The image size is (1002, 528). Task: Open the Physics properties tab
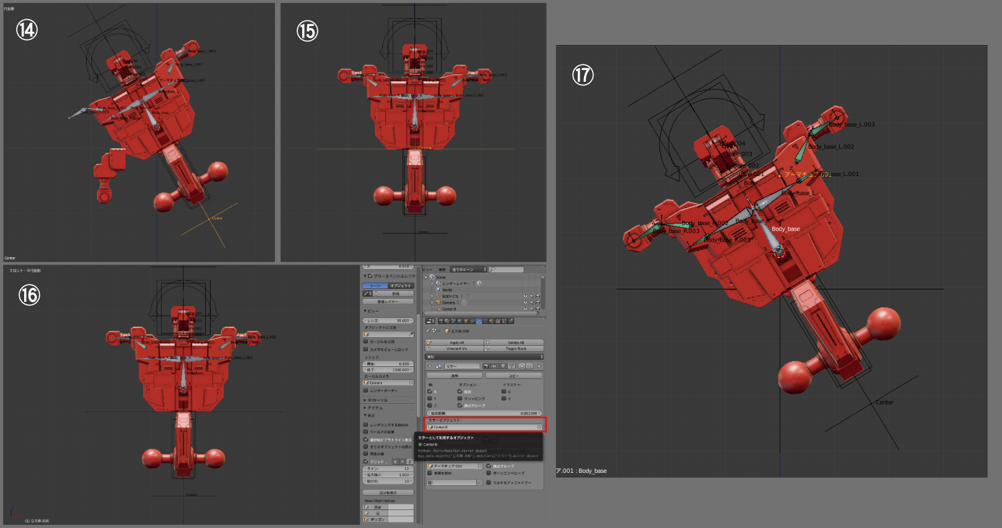pos(511,321)
